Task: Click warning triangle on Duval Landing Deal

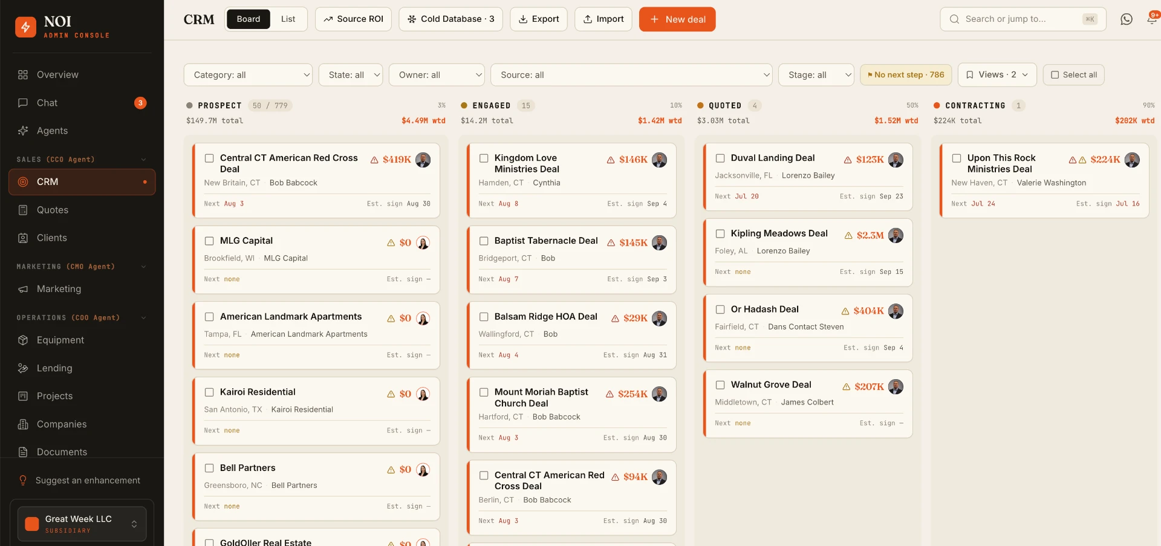Action: 848,160
